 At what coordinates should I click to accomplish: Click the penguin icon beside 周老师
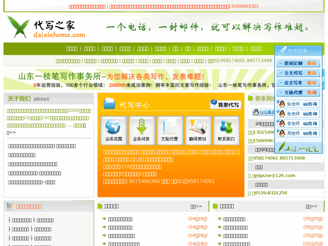point(282,133)
